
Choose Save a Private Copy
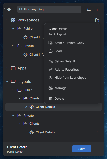point(72,43)
